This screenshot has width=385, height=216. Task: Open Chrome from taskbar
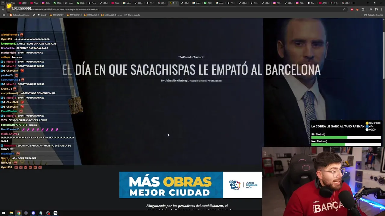(19, 213)
